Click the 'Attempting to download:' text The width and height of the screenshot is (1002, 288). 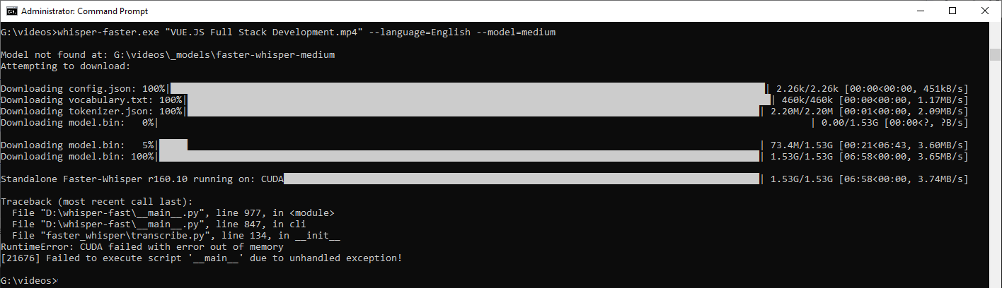pos(66,66)
